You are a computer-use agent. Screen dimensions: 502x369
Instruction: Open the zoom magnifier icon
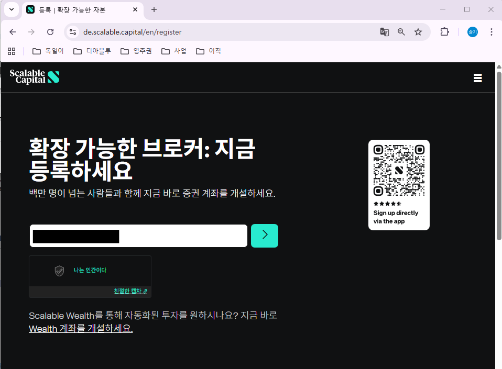(x=401, y=32)
